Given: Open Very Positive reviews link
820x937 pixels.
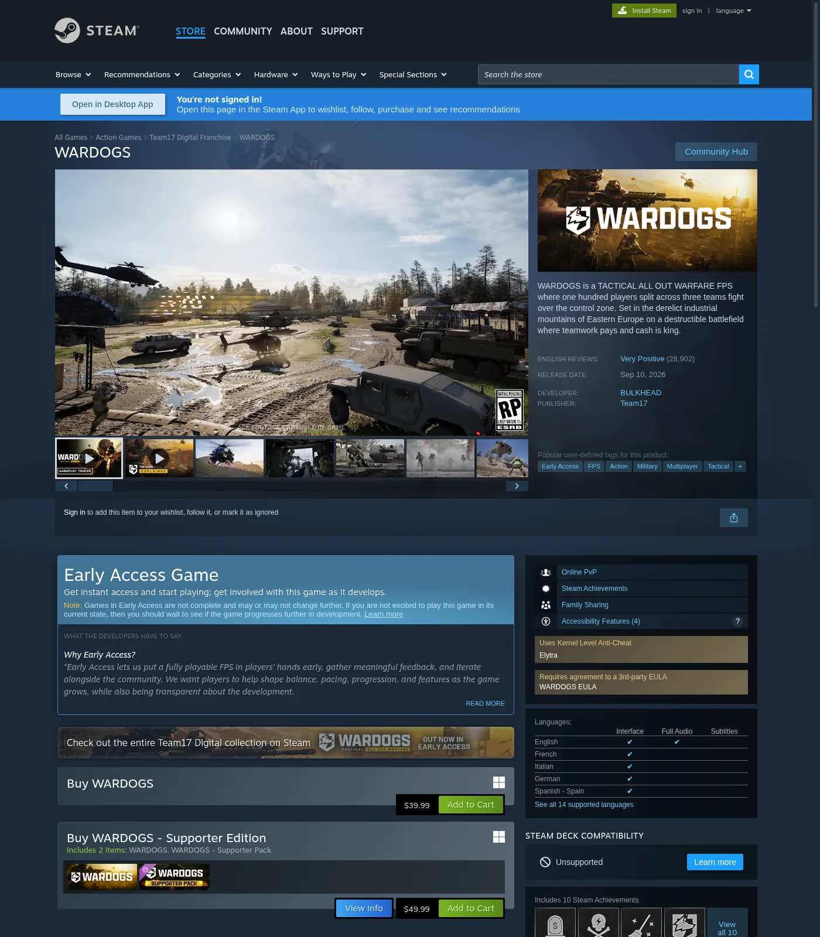Looking at the screenshot, I should (x=642, y=359).
